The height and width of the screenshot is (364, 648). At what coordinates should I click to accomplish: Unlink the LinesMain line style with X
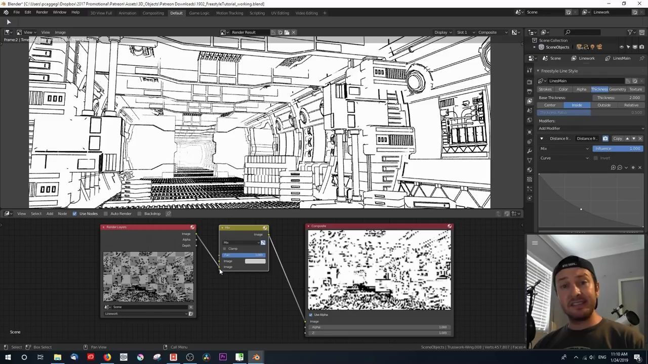[x=641, y=81]
